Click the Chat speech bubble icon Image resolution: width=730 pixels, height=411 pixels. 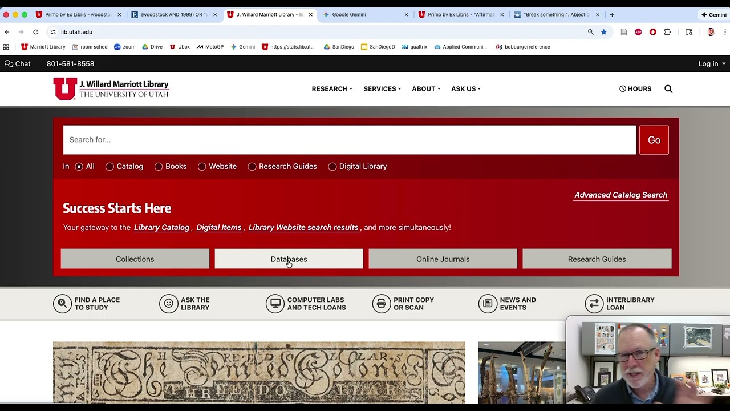pyautogui.click(x=9, y=63)
